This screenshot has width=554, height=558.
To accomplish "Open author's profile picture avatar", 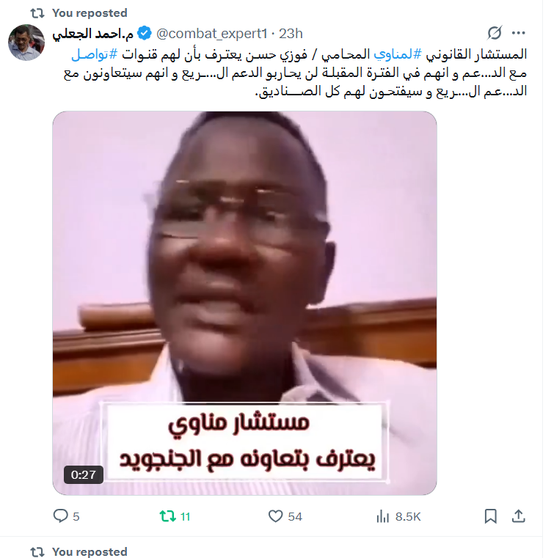I will coord(26,43).
